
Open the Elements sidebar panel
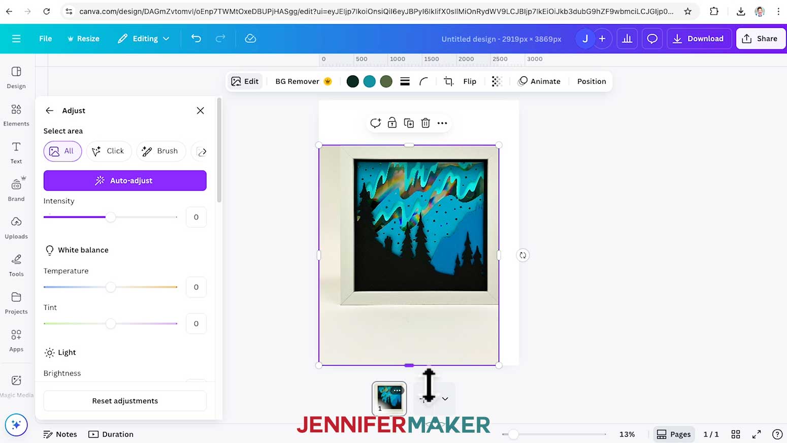click(16, 115)
